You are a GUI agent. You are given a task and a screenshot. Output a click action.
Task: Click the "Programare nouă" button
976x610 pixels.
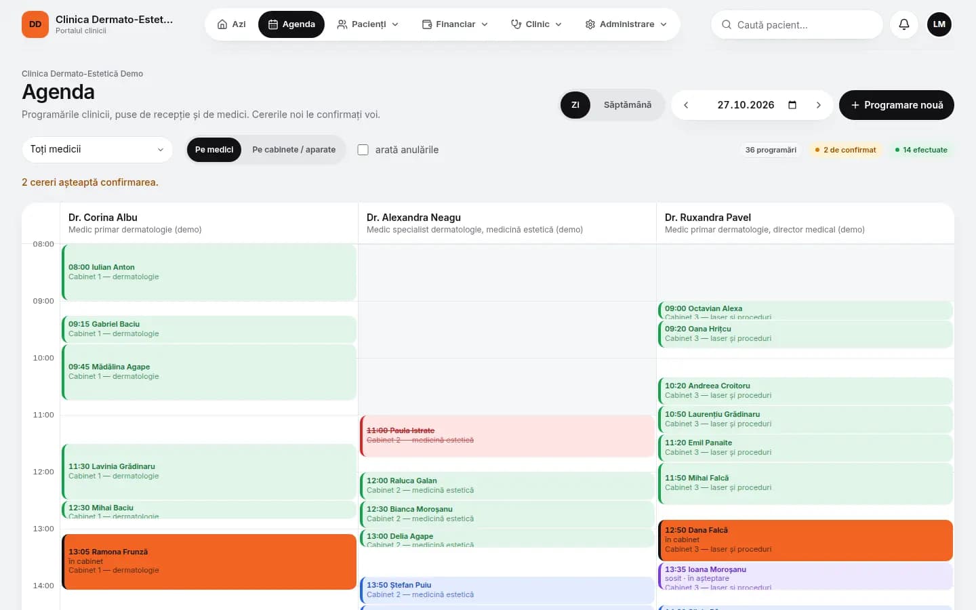(897, 105)
